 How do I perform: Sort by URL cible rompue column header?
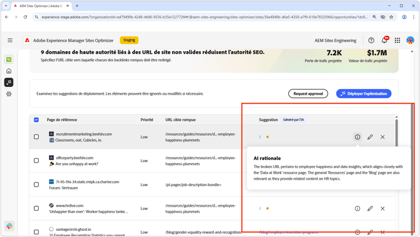(180, 120)
